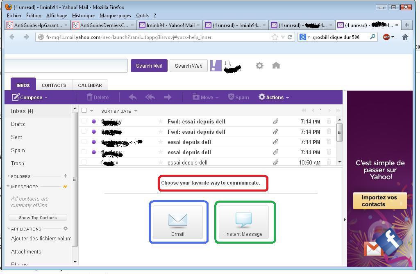The image size is (420, 274).
Task: Open the Actions dropdown menu
Action: coord(274,97)
